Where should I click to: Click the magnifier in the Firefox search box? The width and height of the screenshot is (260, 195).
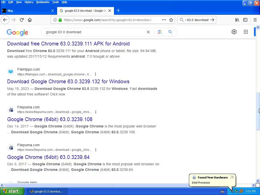coord(182,20)
